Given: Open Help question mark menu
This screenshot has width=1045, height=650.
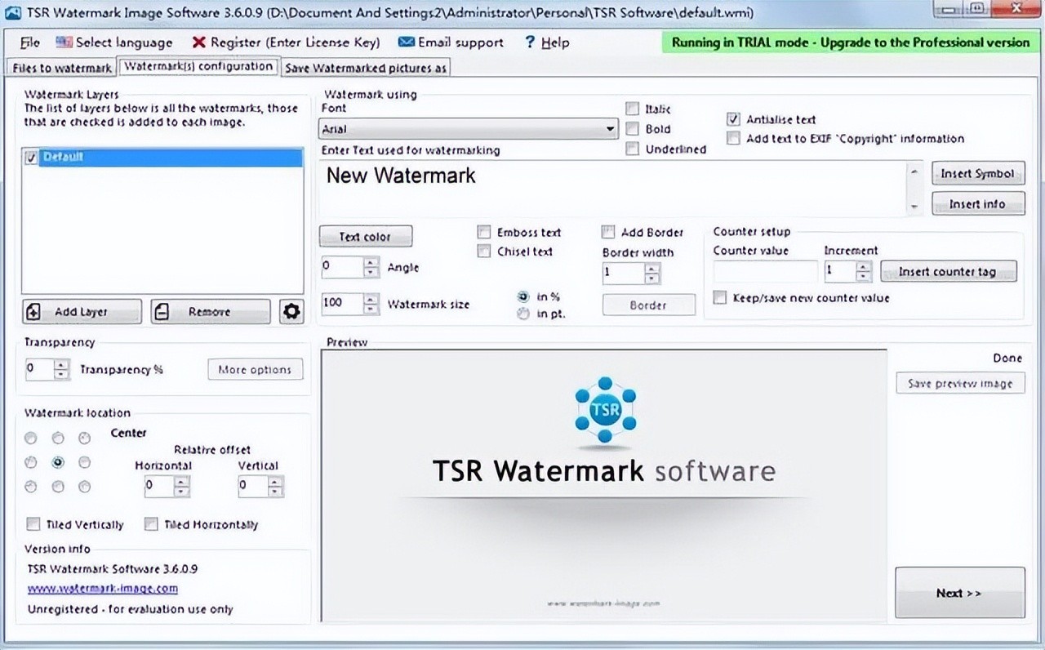Looking at the screenshot, I should [530, 42].
